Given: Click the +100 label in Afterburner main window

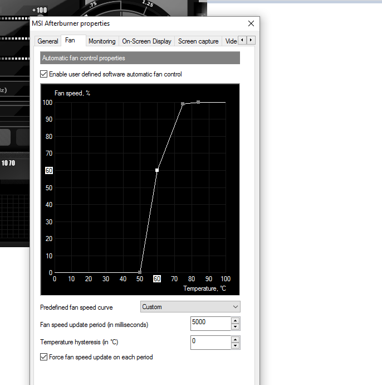Looking at the screenshot, I should click(40, 10).
